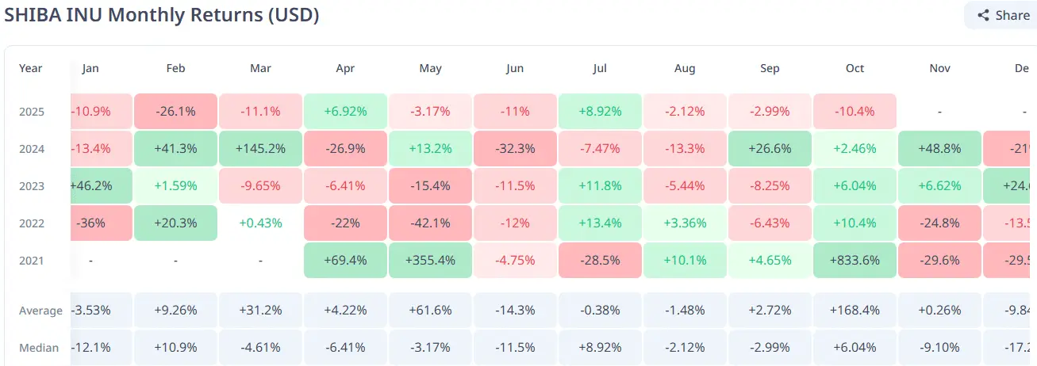Click the share arrow icon
The height and width of the screenshot is (366, 1037).
984,15
